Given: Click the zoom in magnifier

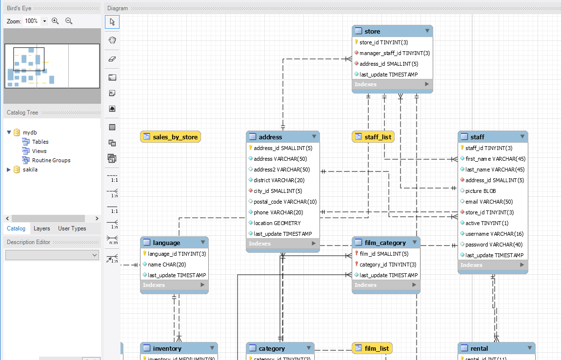Looking at the screenshot, I should click(x=55, y=21).
